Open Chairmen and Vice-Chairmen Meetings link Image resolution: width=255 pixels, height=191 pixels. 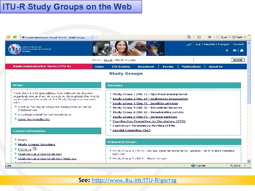(x=47, y=158)
